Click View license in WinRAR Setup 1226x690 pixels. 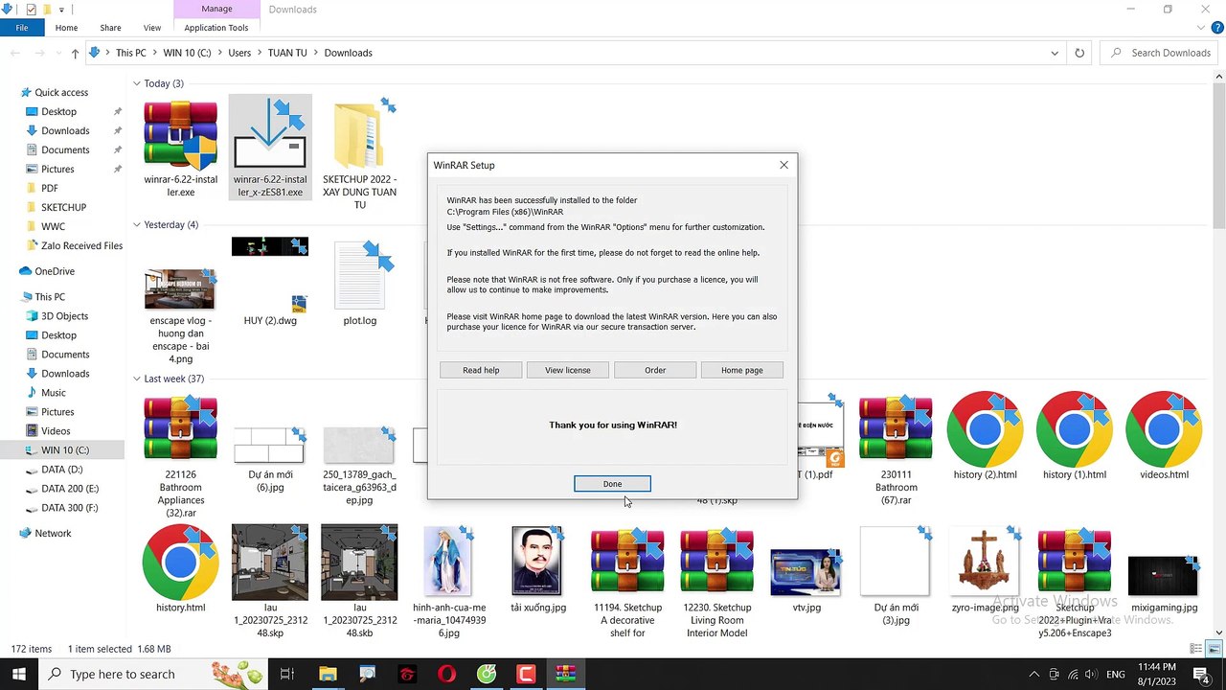pos(568,370)
